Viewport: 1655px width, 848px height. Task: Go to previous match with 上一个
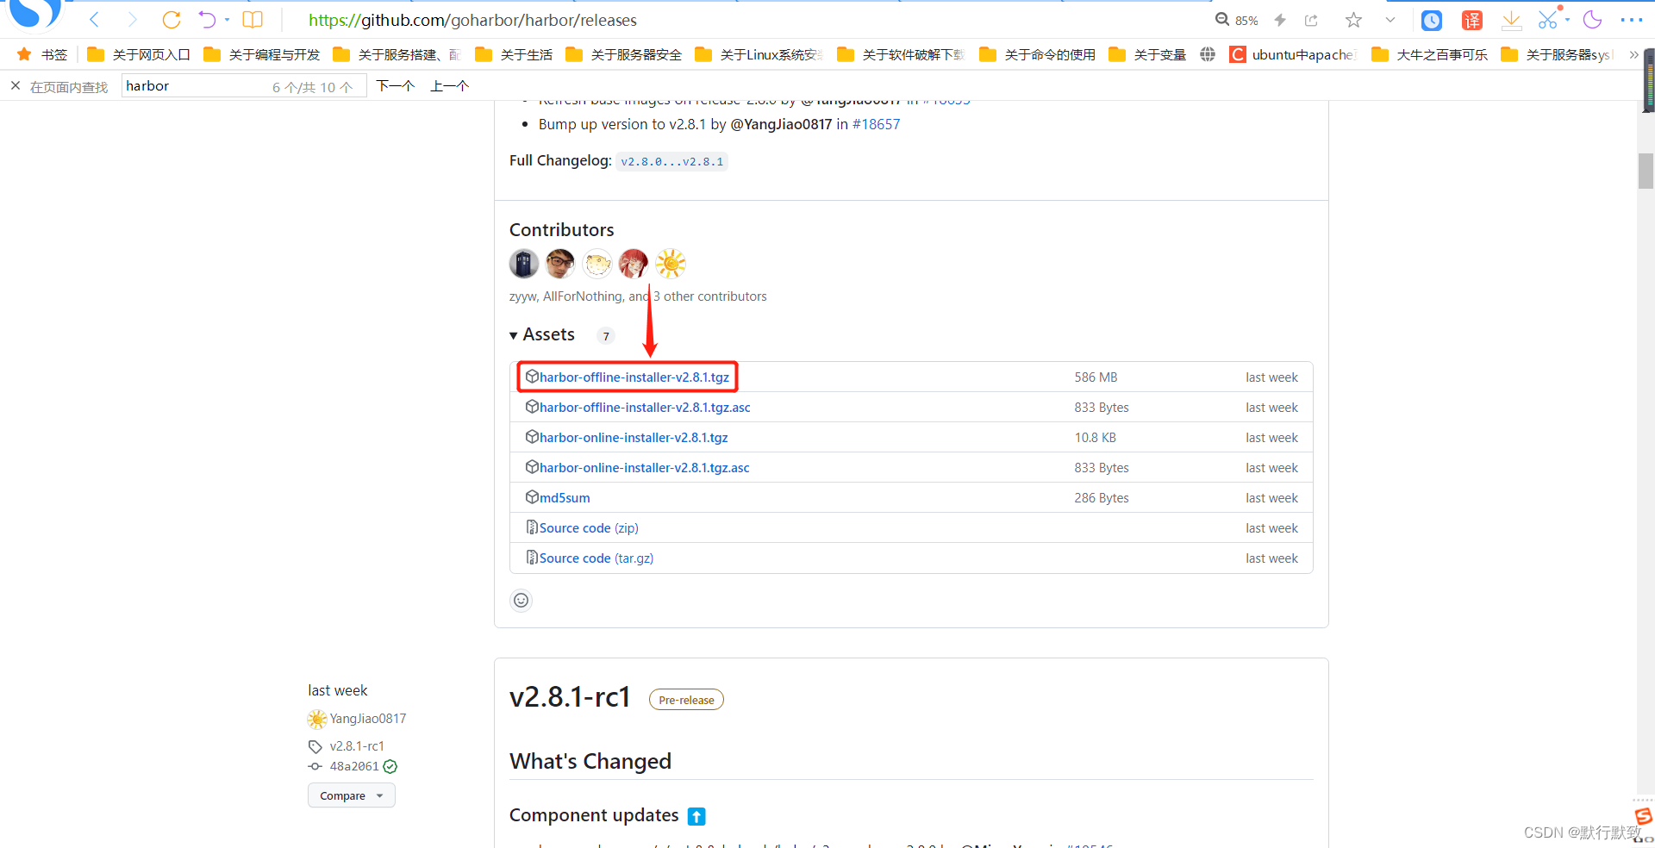[450, 85]
